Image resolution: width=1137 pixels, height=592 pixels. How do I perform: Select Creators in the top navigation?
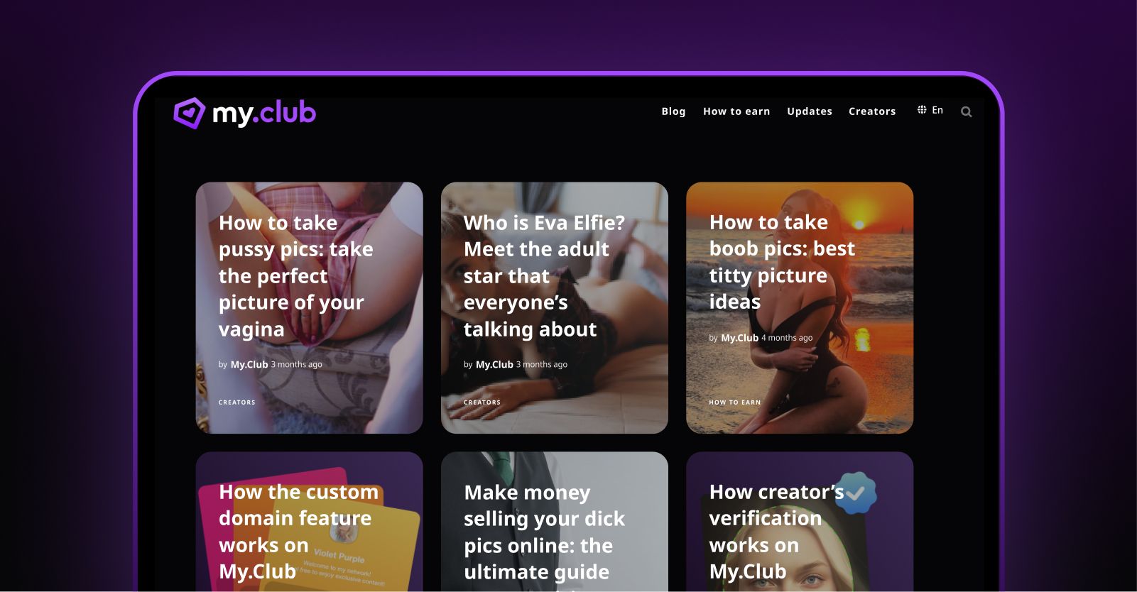[872, 111]
